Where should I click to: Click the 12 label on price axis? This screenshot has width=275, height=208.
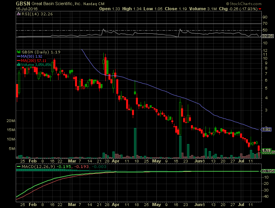click(265, 51)
